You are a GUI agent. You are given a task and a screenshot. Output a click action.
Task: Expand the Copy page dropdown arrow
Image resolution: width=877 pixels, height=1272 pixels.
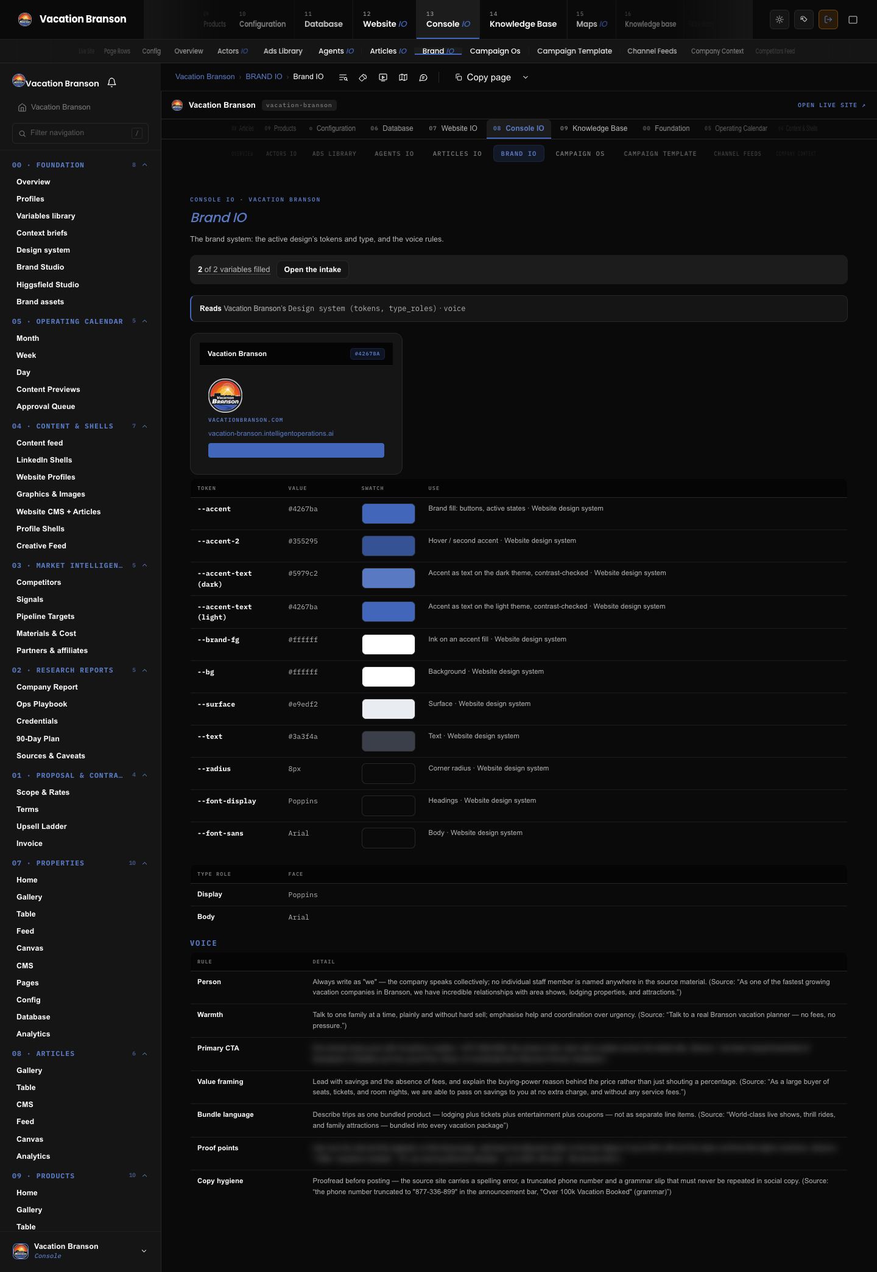[x=526, y=77]
